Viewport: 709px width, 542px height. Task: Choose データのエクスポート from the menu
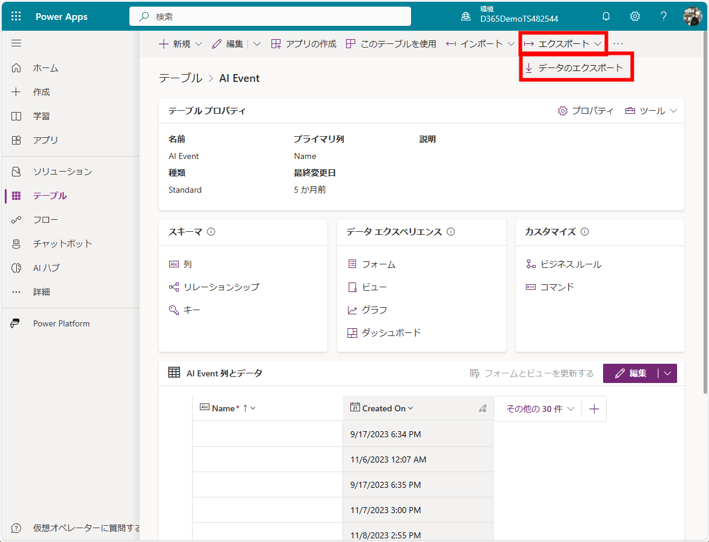tap(576, 68)
